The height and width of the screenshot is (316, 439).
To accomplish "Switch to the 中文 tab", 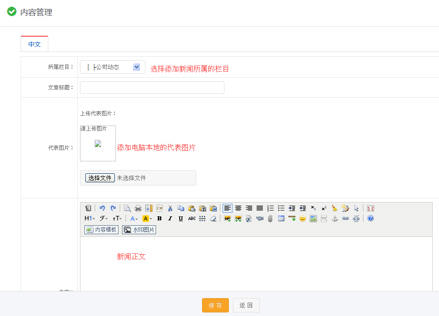I will point(34,44).
